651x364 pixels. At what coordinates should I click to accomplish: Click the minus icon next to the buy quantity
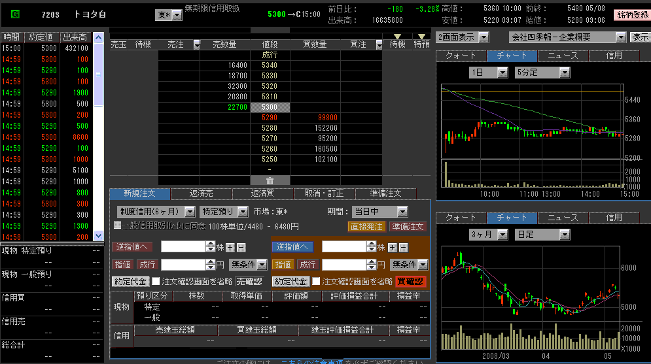403,247
